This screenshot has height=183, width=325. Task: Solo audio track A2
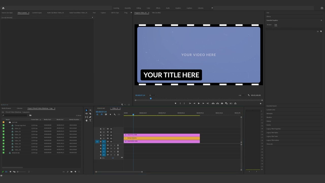tap(115, 148)
